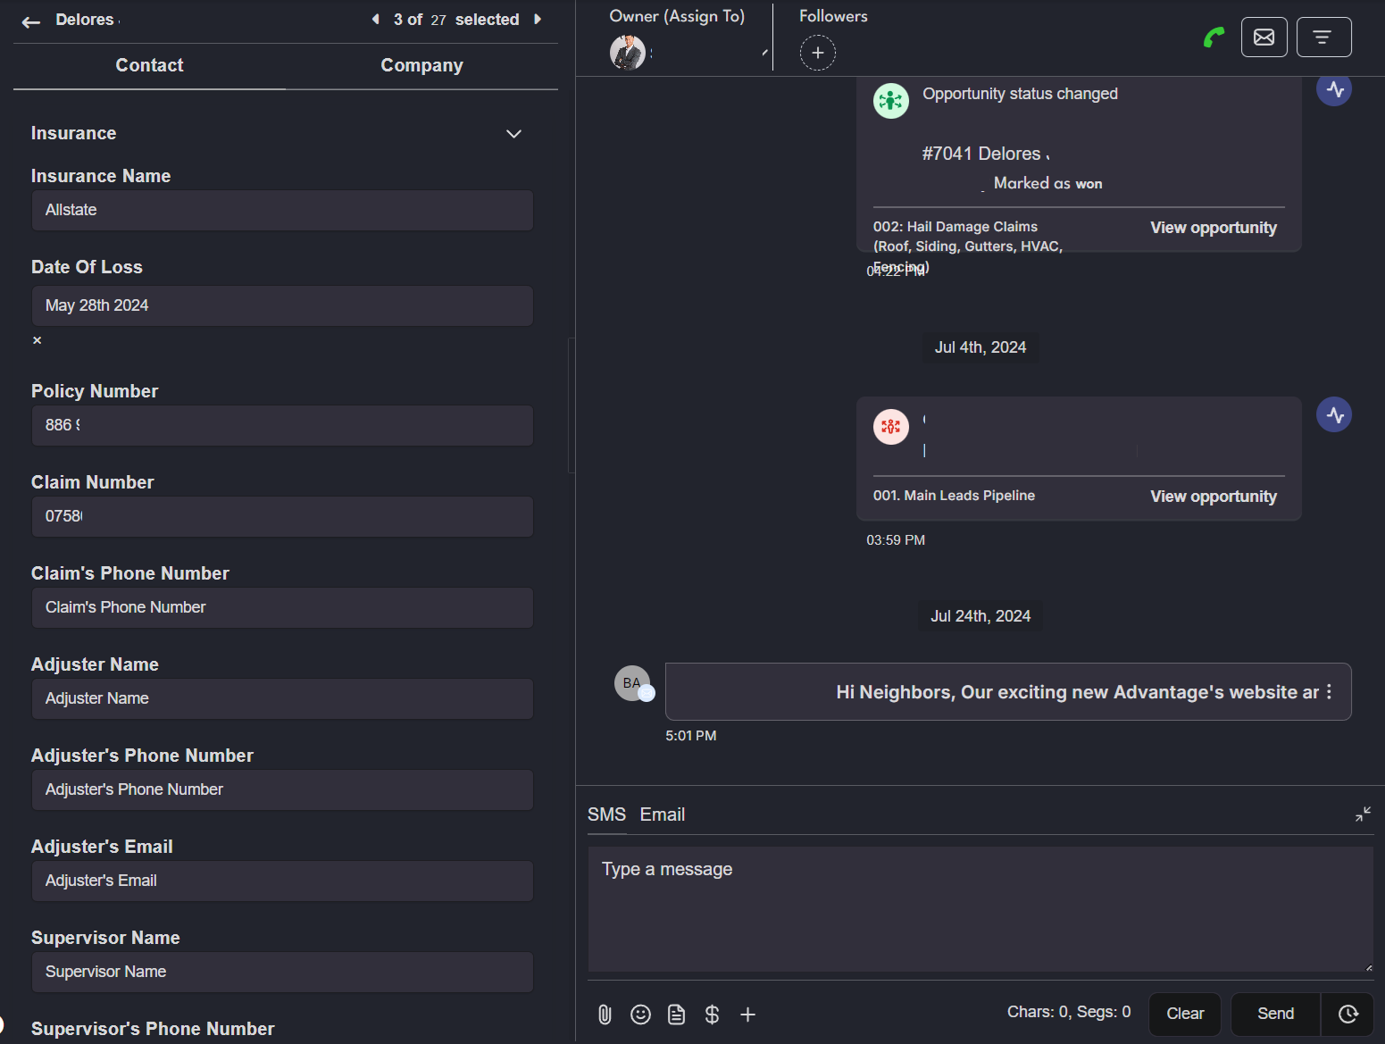This screenshot has height=1044, width=1385.
Task: Go to next selected contact
Action: (x=538, y=20)
